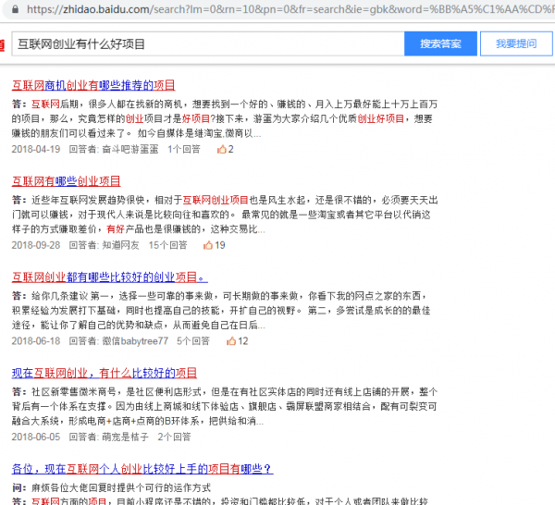Click answer snippet starting 社区新零售微米商号

point(225,407)
